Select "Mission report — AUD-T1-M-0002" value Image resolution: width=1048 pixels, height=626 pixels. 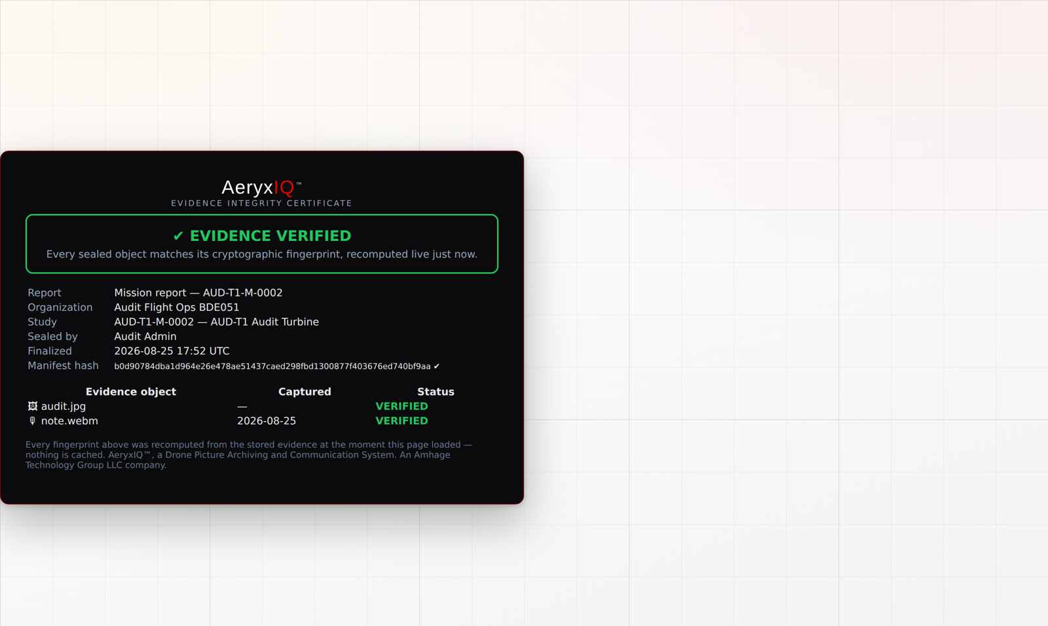click(198, 293)
